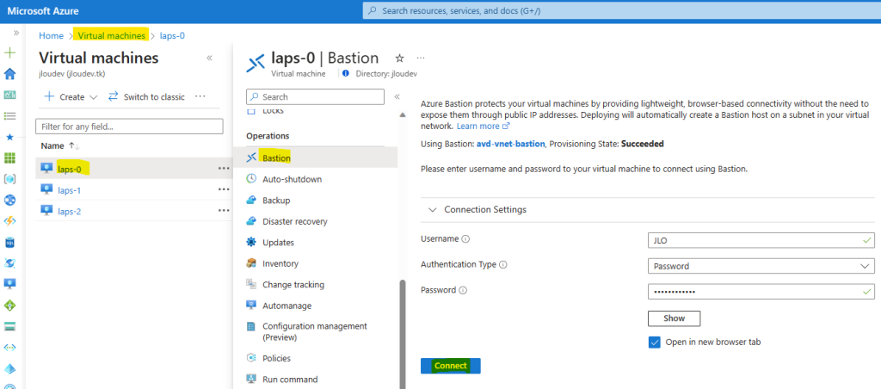Image resolution: width=881 pixels, height=389 pixels.
Task: Click Directory info icon under title
Action: [x=346, y=73]
